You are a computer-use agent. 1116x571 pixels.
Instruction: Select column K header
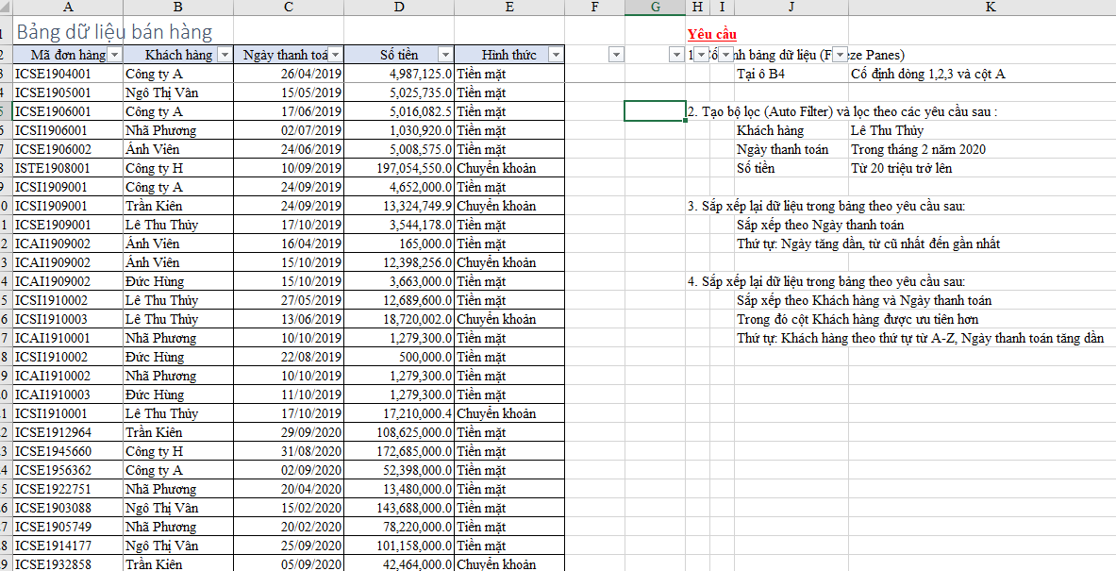tap(982, 8)
